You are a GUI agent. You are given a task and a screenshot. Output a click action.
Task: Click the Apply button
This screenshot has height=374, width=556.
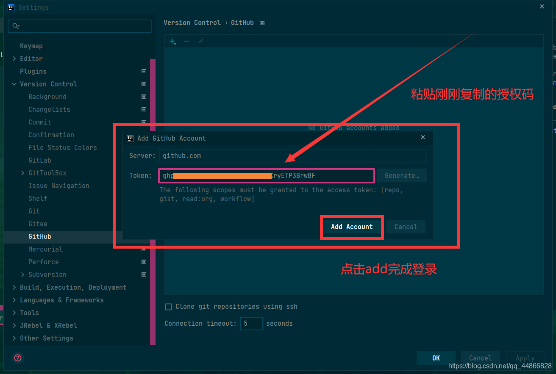(525, 358)
